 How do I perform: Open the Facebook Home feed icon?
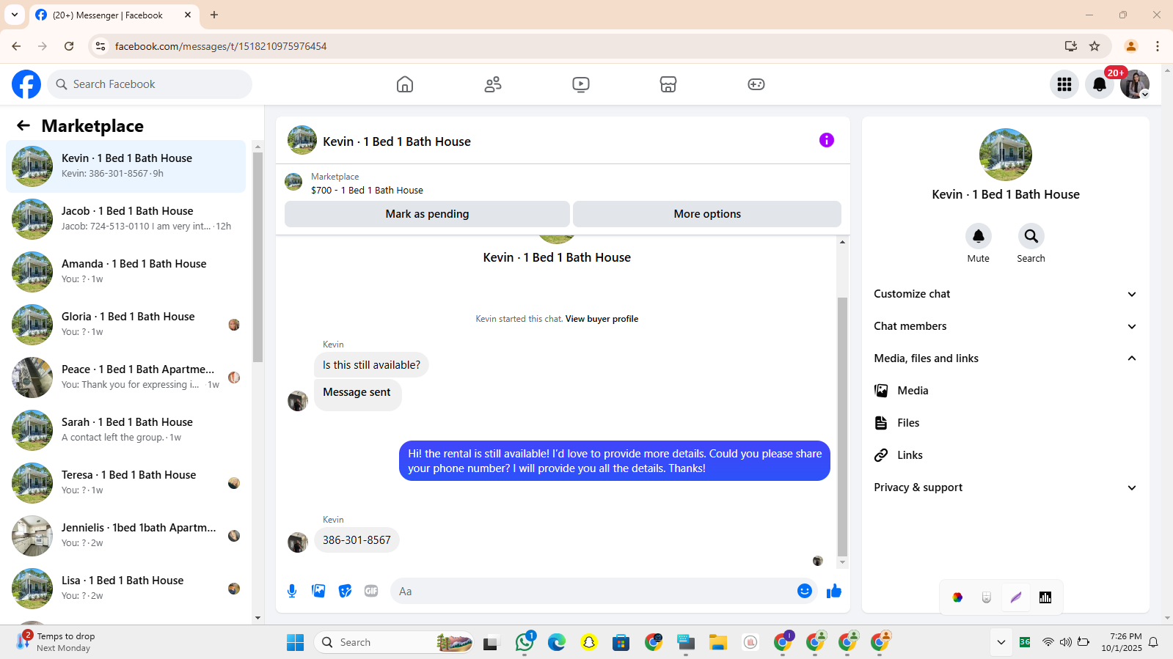click(405, 84)
